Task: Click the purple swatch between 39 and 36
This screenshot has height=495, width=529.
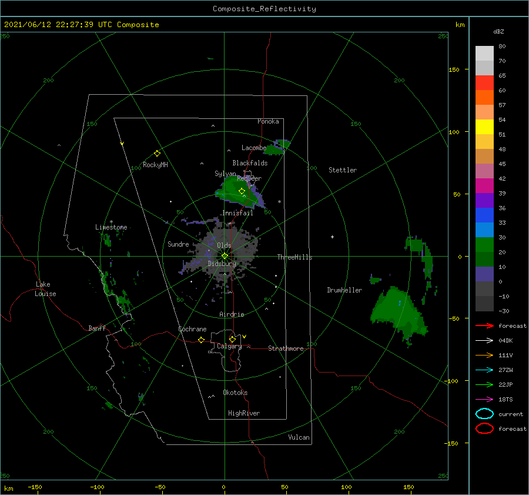Action: [x=484, y=201]
